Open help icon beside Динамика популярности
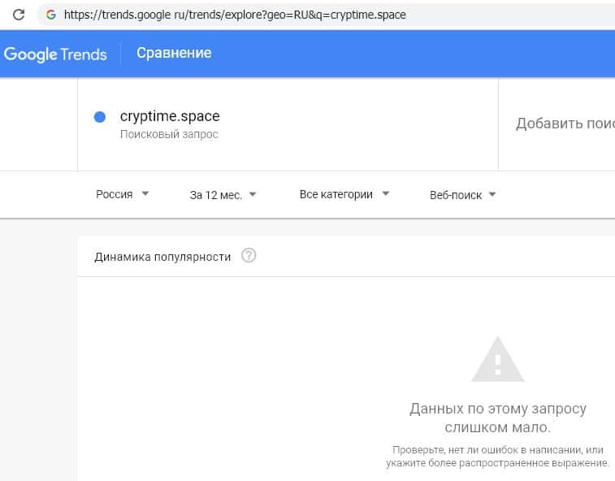 click(x=249, y=256)
